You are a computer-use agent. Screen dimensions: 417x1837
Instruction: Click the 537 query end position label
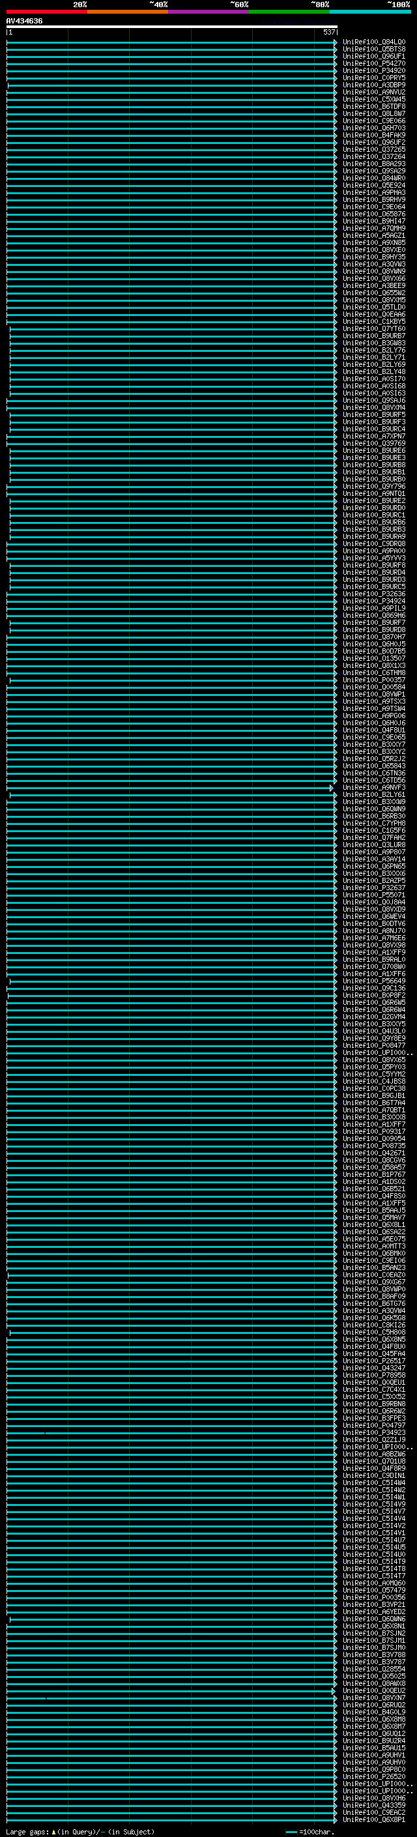(x=328, y=32)
